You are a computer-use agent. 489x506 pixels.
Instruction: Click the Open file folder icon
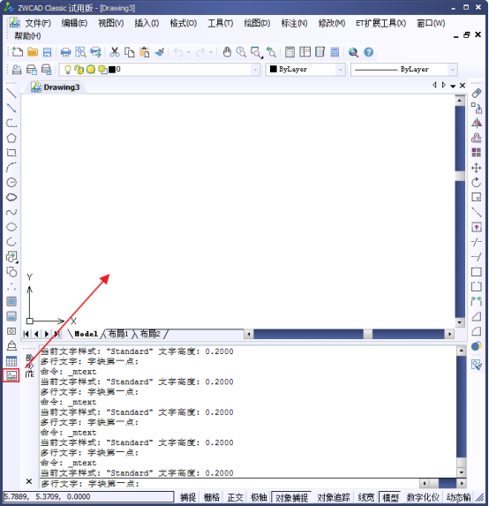[33, 52]
